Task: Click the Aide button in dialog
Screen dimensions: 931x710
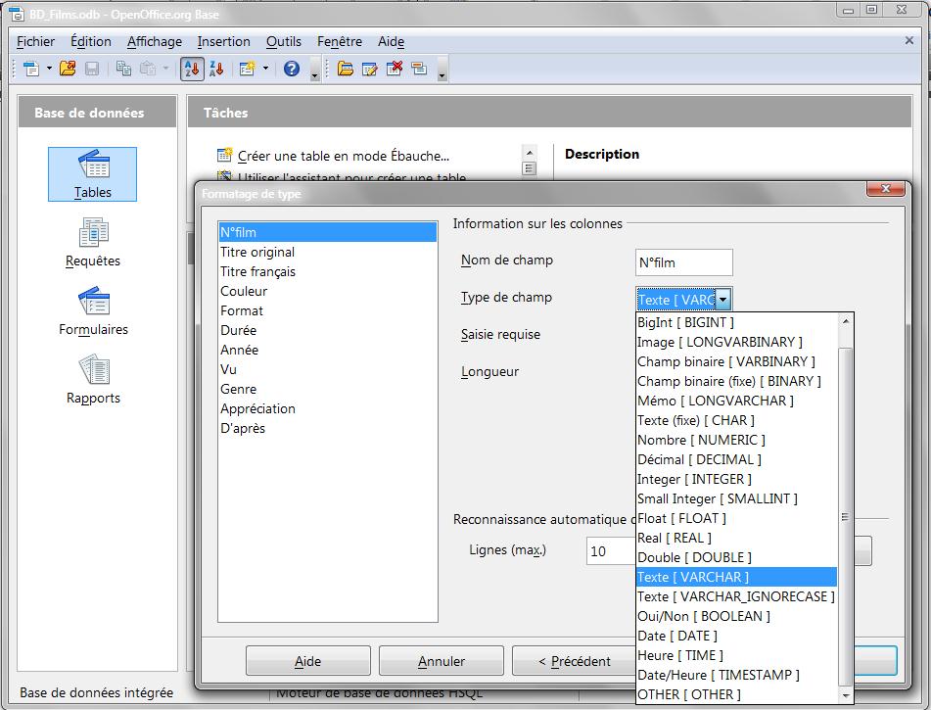Action: coord(308,661)
